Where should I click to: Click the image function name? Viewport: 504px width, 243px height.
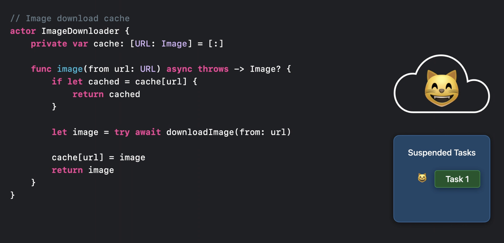click(70, 69)
